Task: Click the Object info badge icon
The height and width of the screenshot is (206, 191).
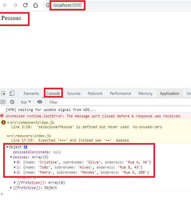Action: pos(25,147)
